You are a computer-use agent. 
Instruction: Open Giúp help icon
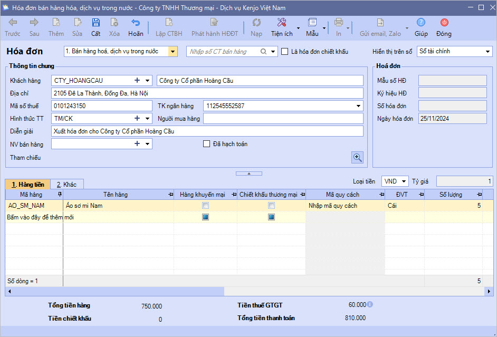(421, 23)
